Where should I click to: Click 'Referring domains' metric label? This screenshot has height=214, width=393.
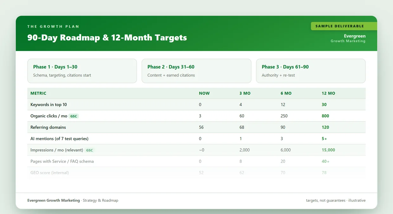click(x=48, y=128)
